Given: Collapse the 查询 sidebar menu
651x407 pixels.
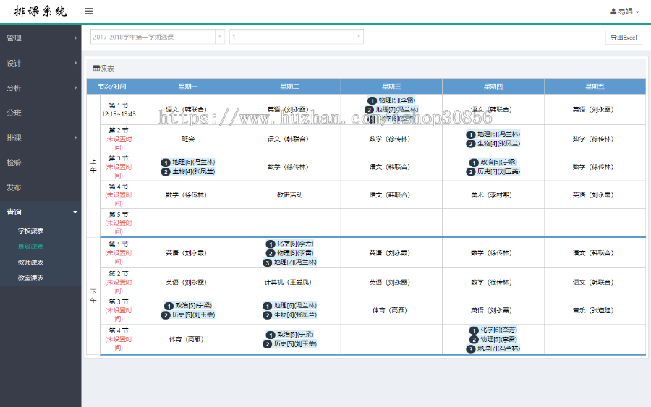Looking at the screenshot, I should [x=41, y=212].
